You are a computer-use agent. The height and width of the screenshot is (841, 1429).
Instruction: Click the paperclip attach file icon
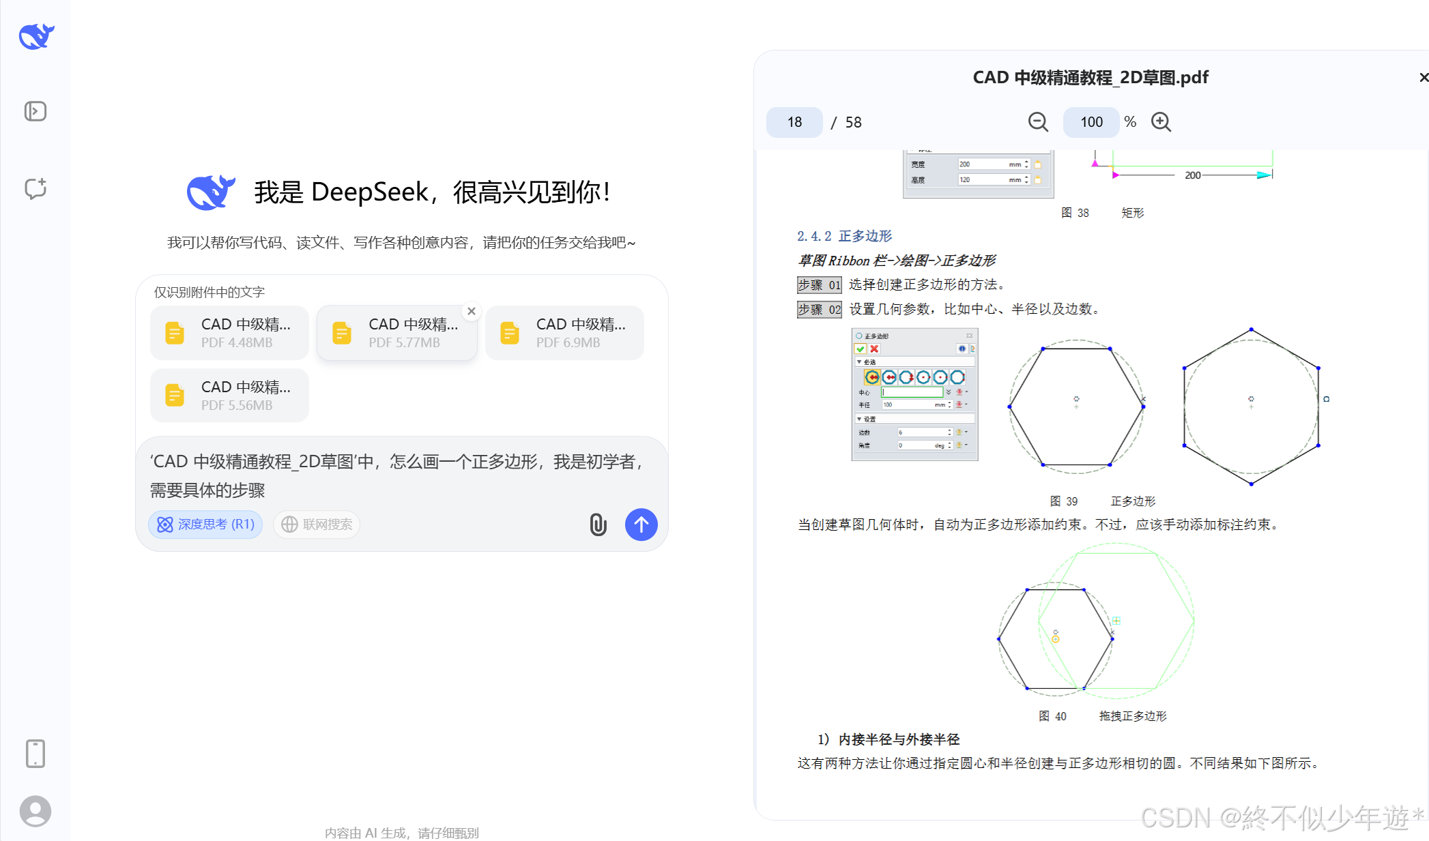598,525
